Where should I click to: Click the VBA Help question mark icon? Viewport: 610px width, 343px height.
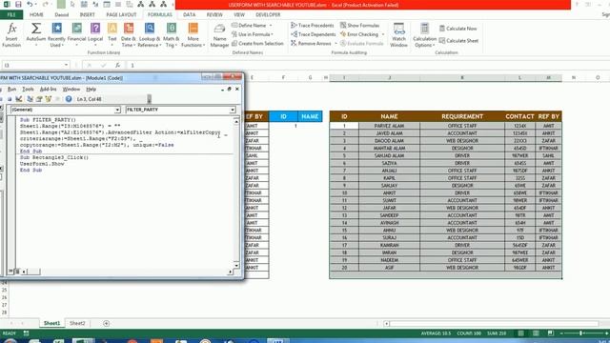pos(69,99)
